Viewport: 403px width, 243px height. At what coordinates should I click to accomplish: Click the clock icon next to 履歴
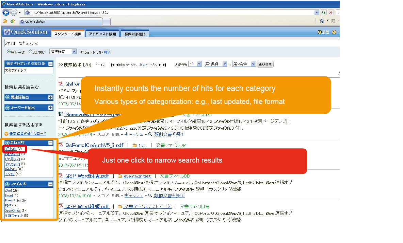pyautogui.click(x=320, y=32)
